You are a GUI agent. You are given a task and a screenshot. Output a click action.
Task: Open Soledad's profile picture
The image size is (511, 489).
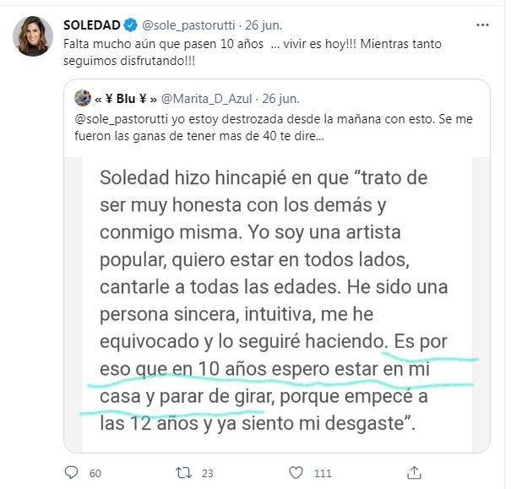coord(33,36)
